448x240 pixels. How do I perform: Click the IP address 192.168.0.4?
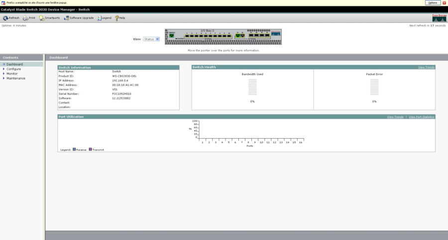pos(120,81)
